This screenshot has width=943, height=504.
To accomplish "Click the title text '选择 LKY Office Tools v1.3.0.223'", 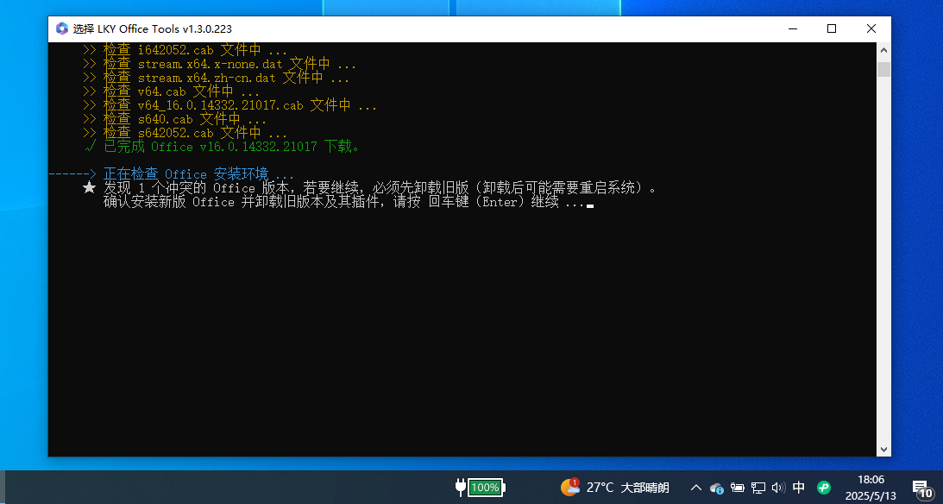I will tap(152, 28).
